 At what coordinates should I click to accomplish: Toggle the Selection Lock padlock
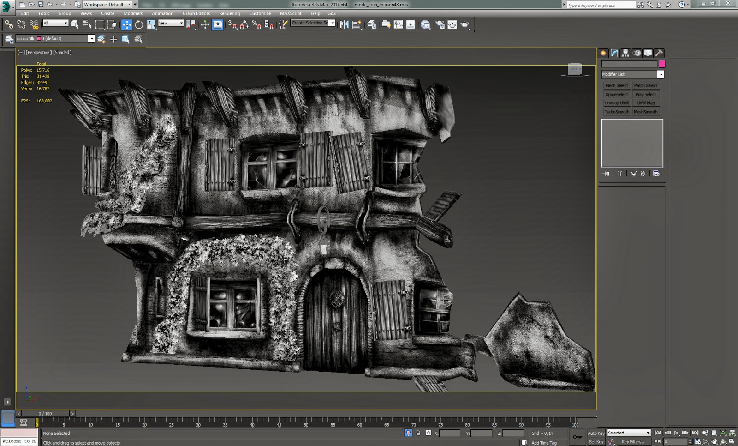coord(418,433)
